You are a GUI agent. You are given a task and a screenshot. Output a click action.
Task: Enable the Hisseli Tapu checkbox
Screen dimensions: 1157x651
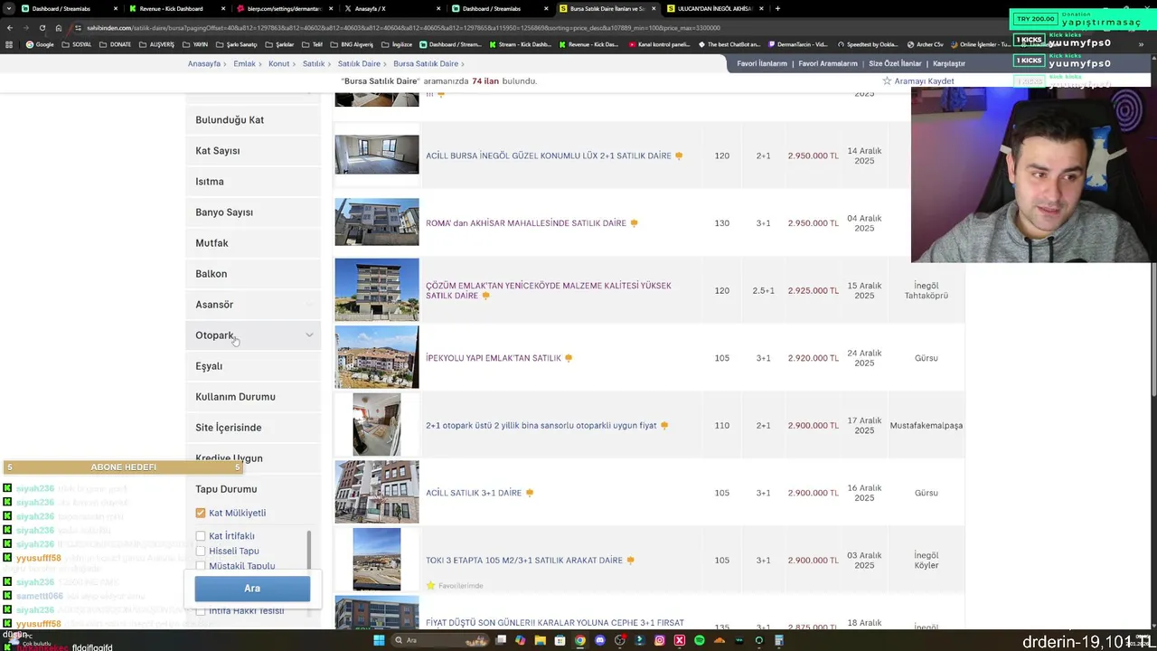(x=201, y=551)
